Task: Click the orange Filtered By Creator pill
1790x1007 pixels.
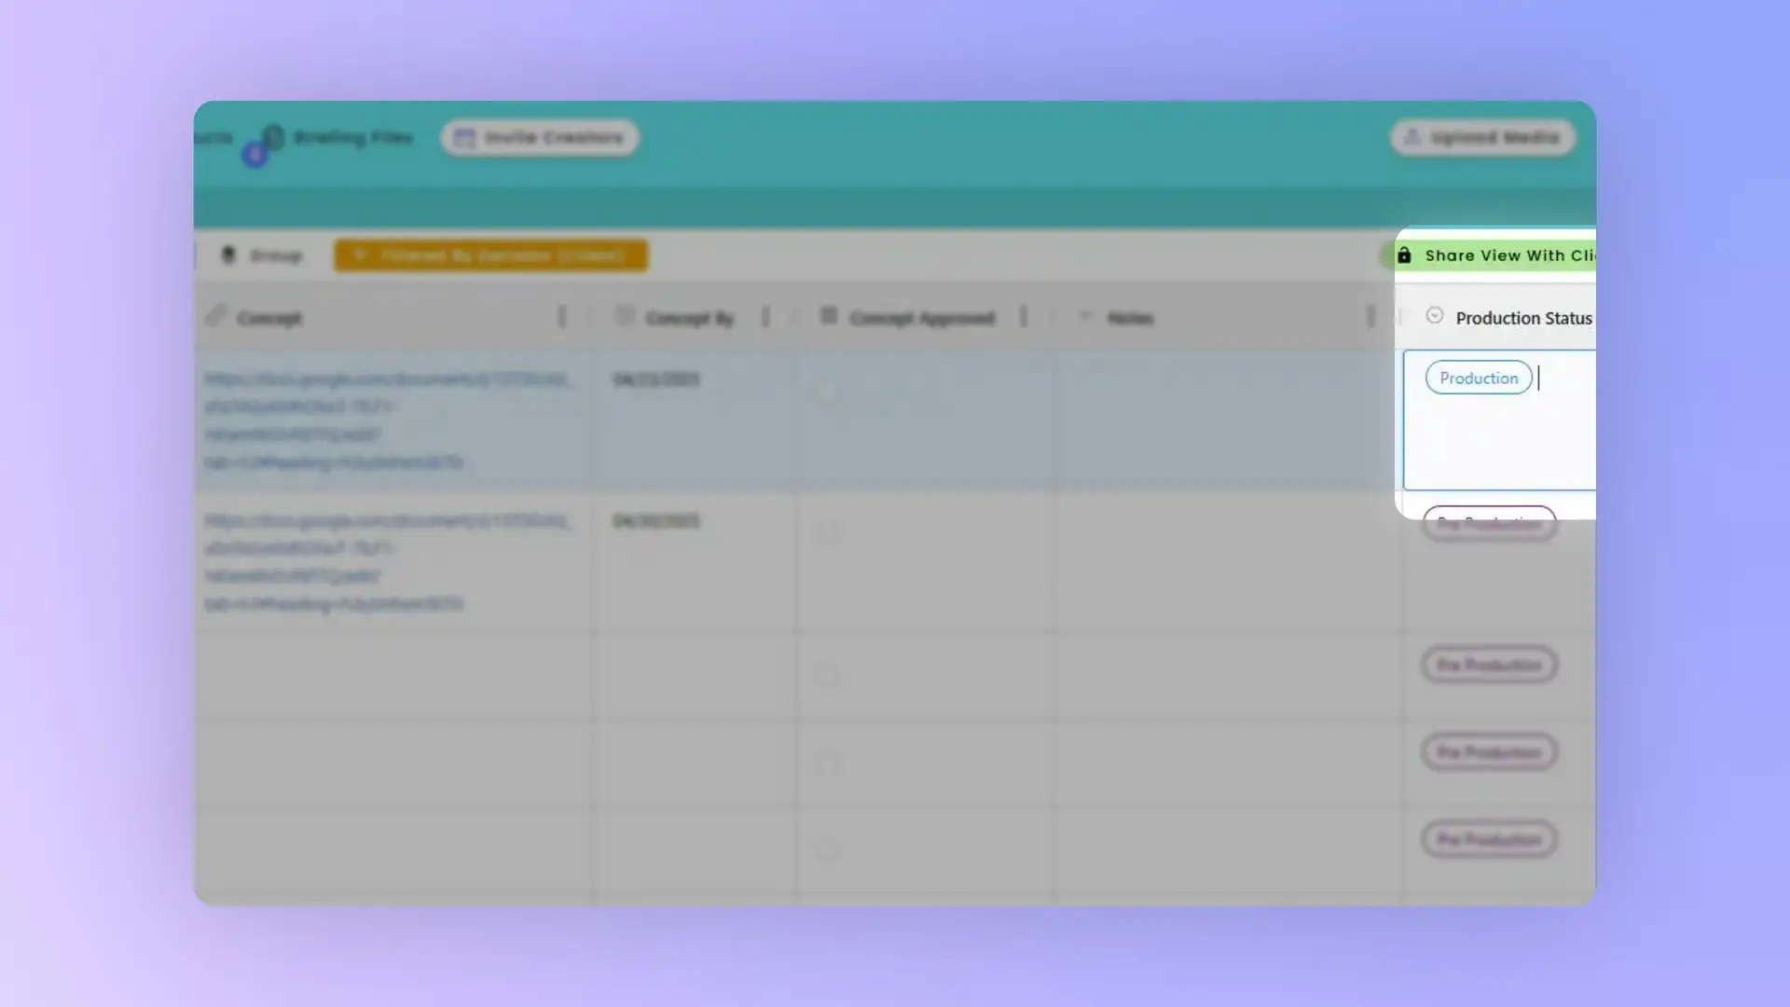Action: point(491,255)
